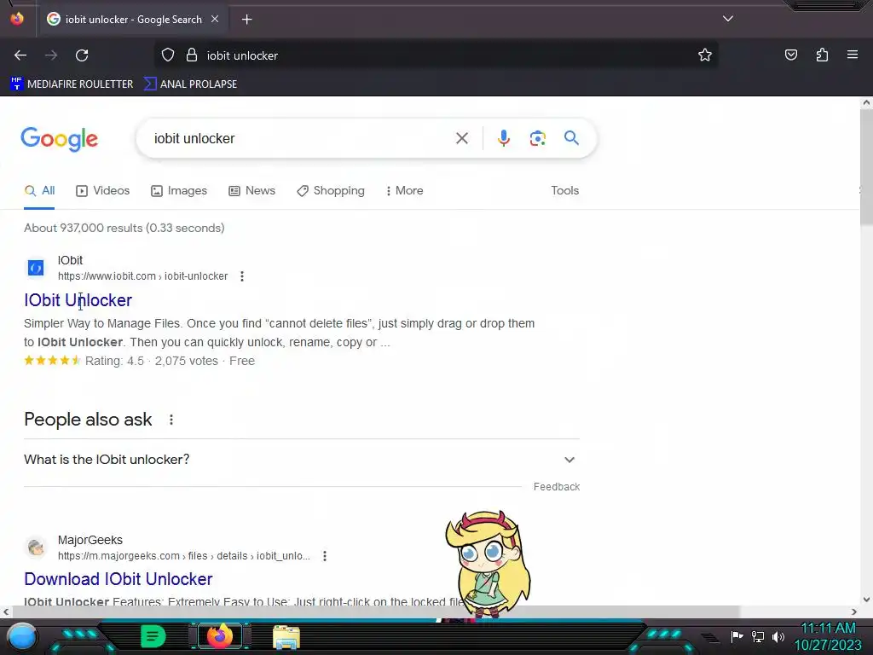Open iobit.com URL breadcrumb

142,276
